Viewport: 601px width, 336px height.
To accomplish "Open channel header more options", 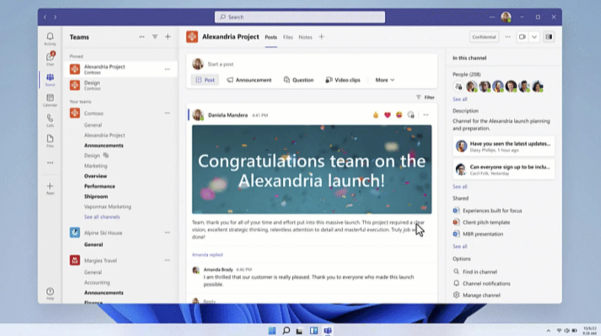I will pos(508,37).
